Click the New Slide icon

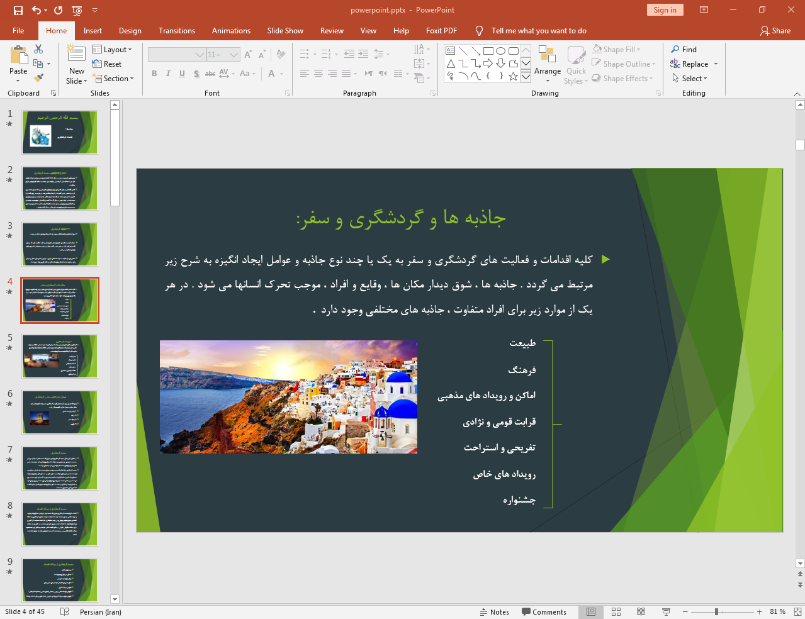pos(76,56)
